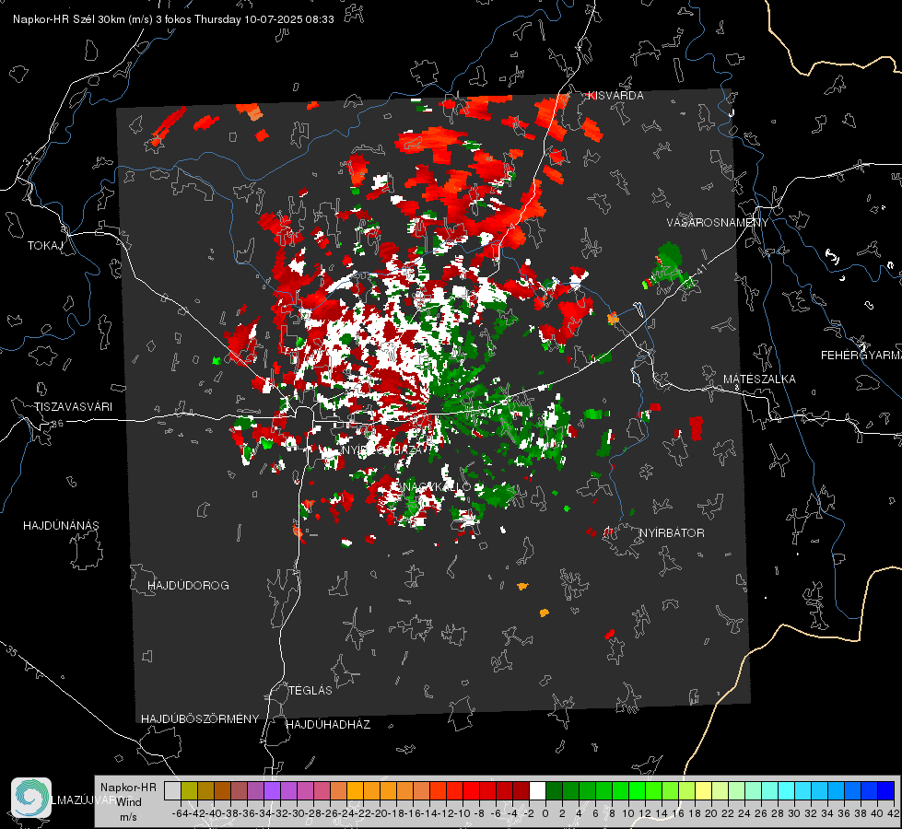Image resolution: width=902 pixels, height=829 pixels.
Task: Select the violet legend swatch between -34 and -32
Action: (x=272, y=790)
